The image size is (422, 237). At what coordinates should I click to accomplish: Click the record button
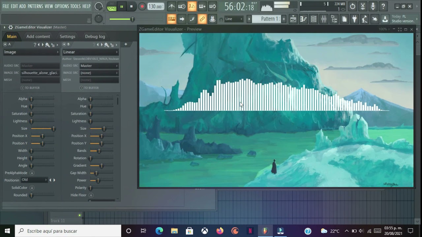(x=142, y=6)
